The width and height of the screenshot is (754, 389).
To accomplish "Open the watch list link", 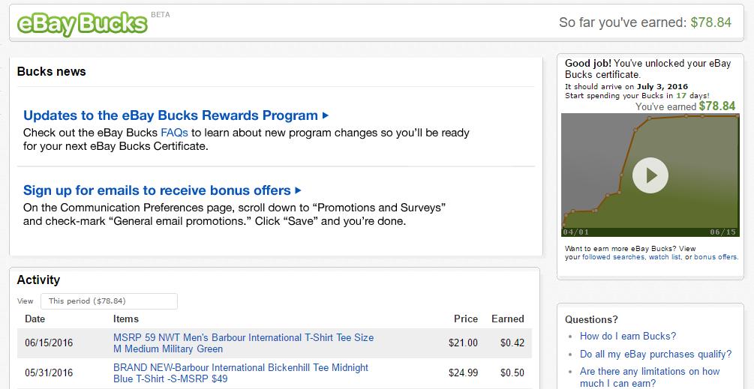I will click(665, 257).
